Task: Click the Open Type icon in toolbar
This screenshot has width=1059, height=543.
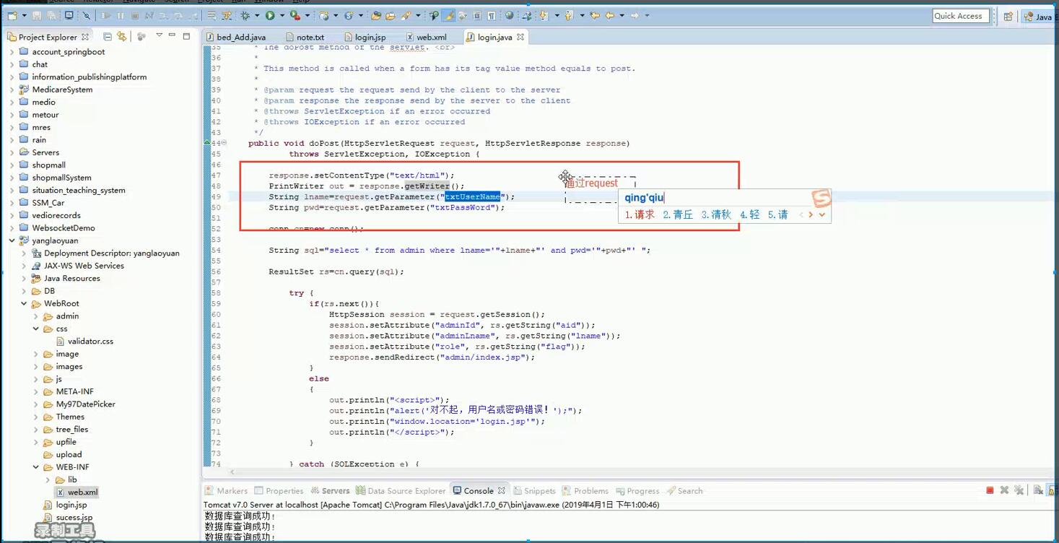Action: click(x=375, y=15)
